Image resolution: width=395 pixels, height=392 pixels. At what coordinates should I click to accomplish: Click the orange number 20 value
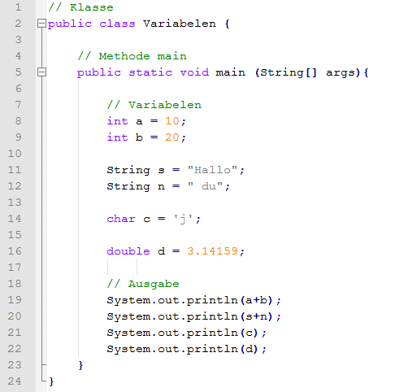click(172, 137)
